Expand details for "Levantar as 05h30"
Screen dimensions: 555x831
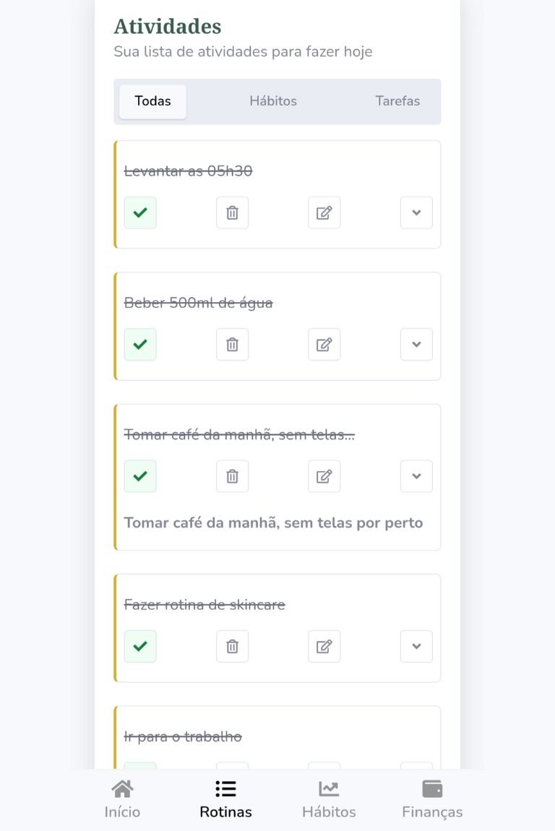pyautogui.click(x=416, y=212)
